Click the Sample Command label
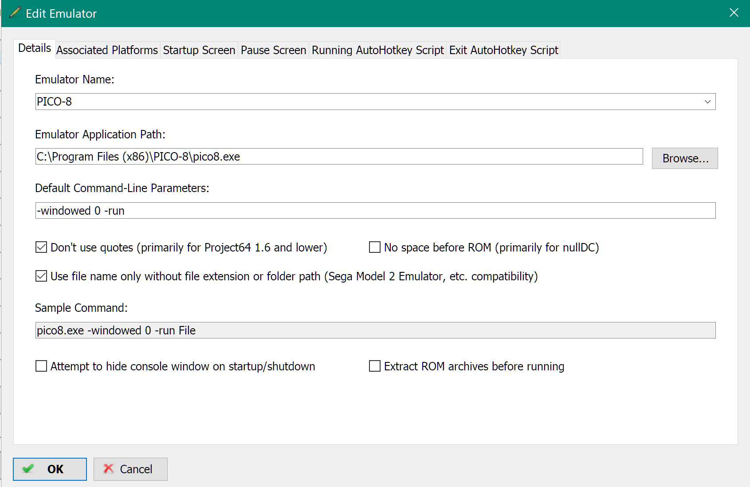Viewport: 750px width, 487px height. [x=81, y=308]
